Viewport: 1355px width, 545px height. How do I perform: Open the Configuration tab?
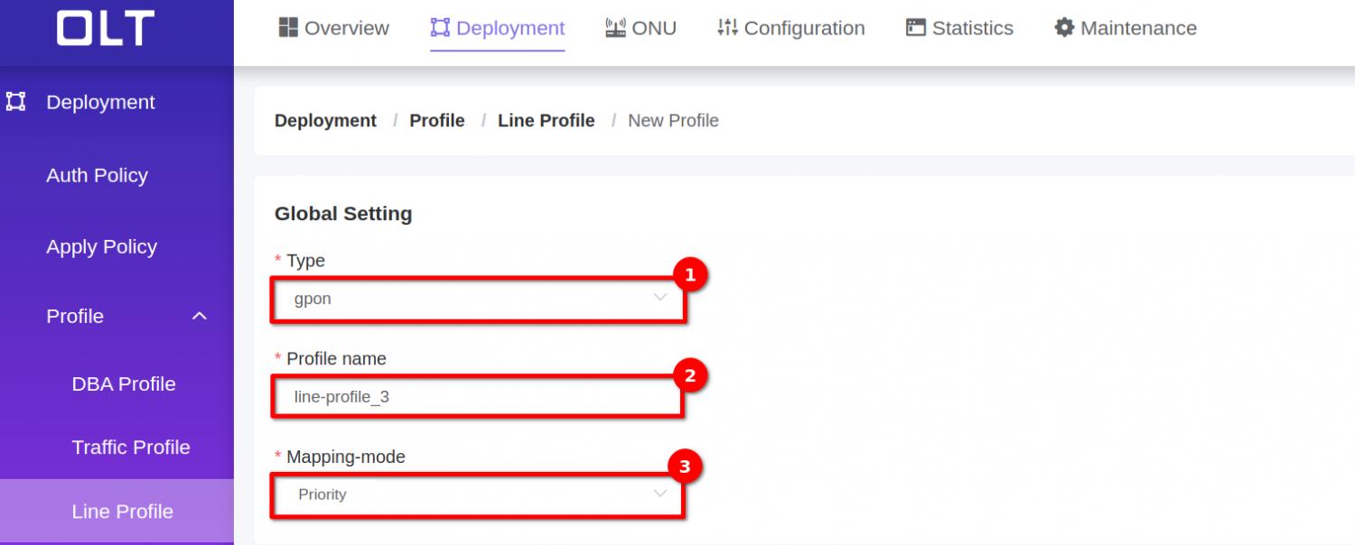click(x=804, y=28)
